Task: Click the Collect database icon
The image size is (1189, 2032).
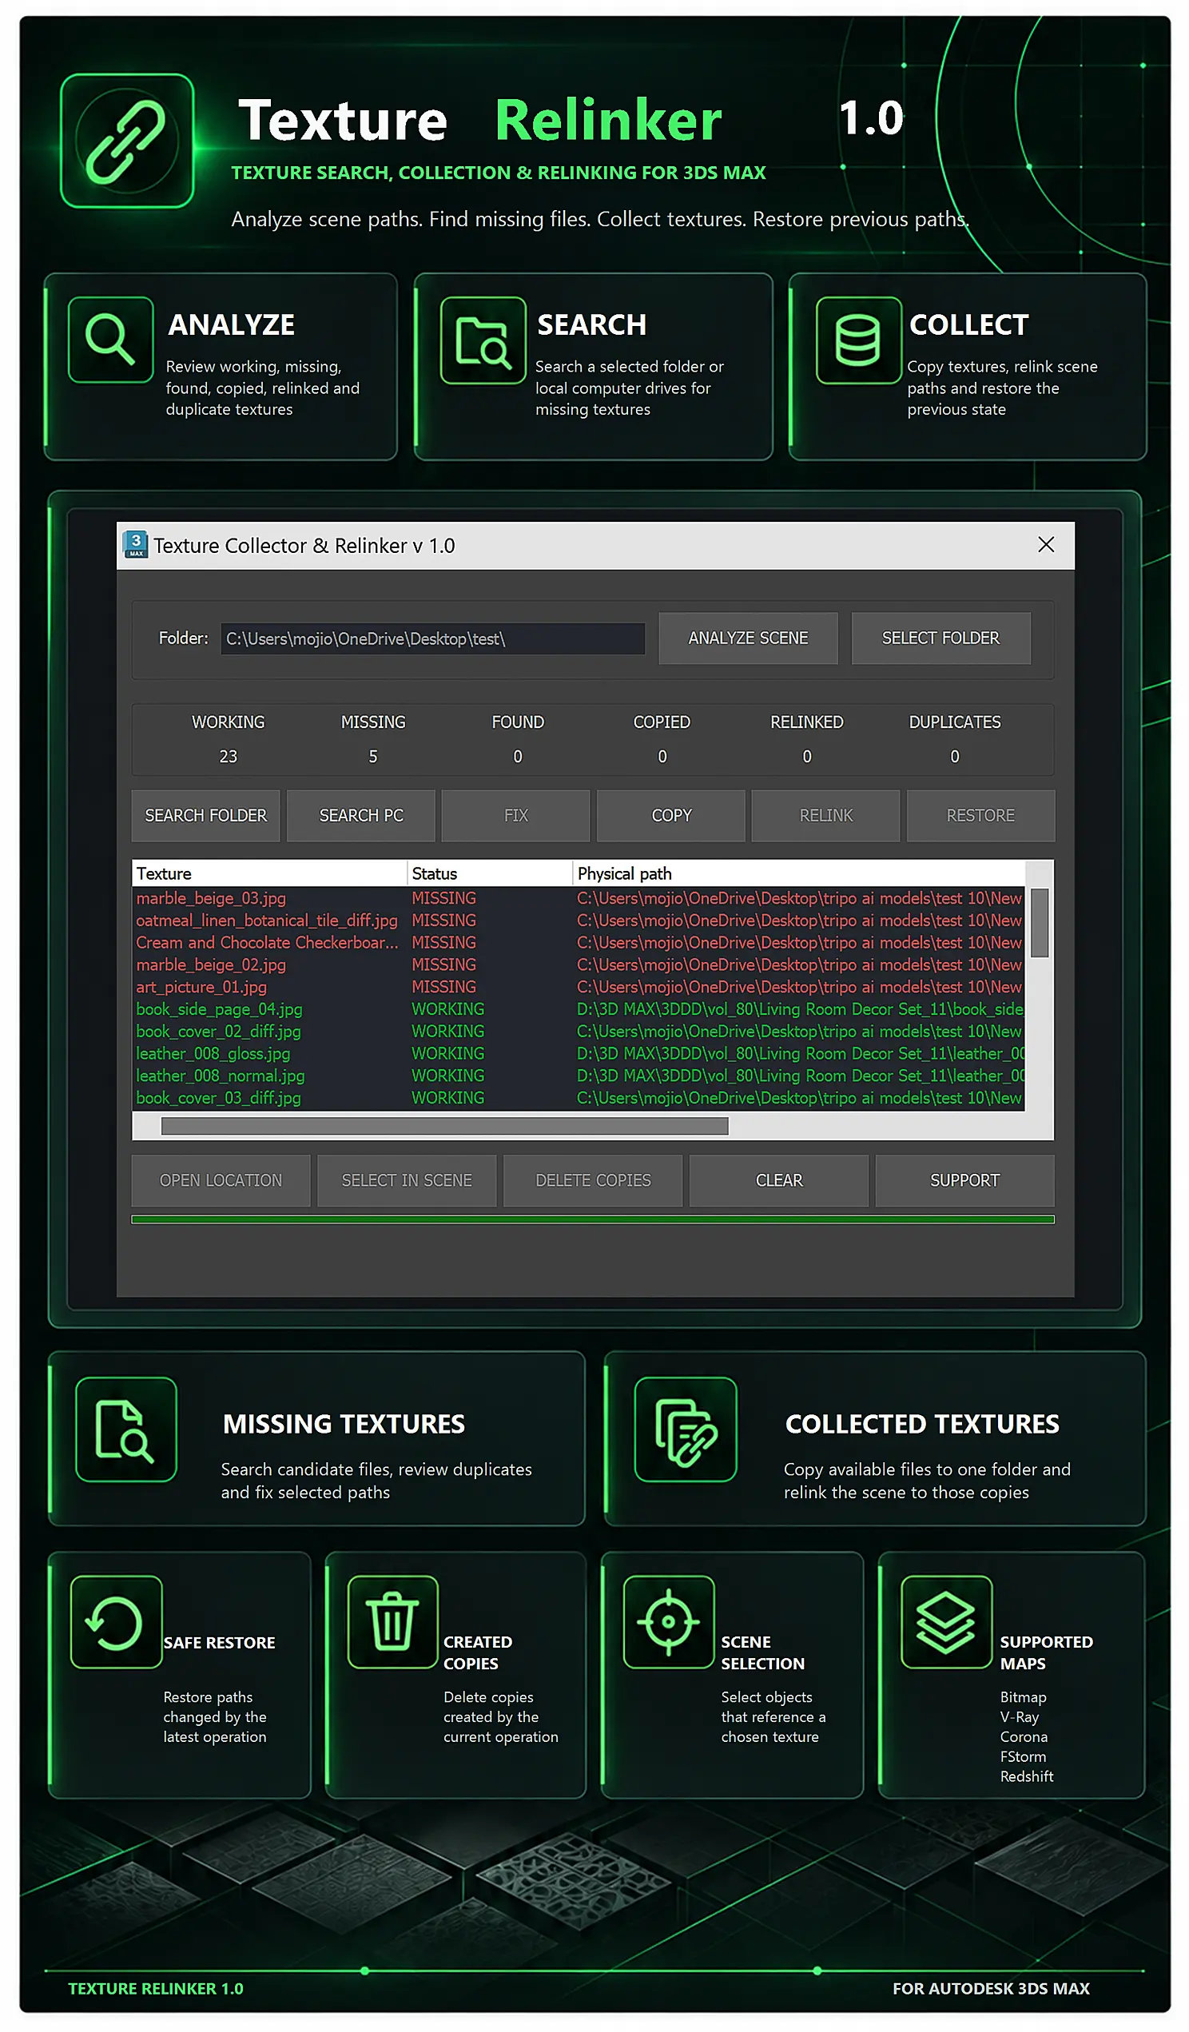Action: tap(857, 340)
